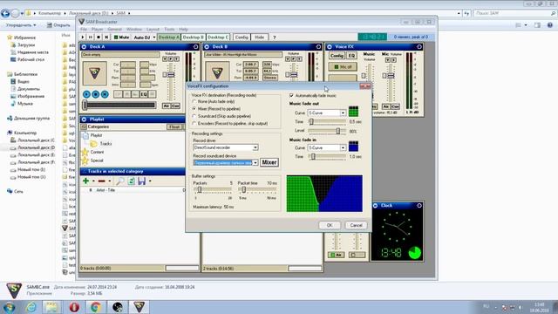The height and width of the screenshot is (314, 558).
Task: Click the Deck B panel header circle icon
Action: coord(207,46)
